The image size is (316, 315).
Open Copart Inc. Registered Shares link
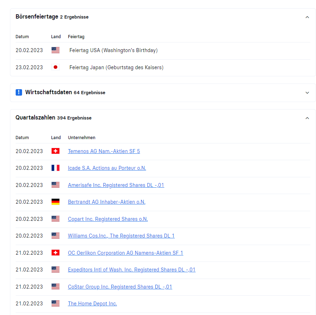[108, 219]
